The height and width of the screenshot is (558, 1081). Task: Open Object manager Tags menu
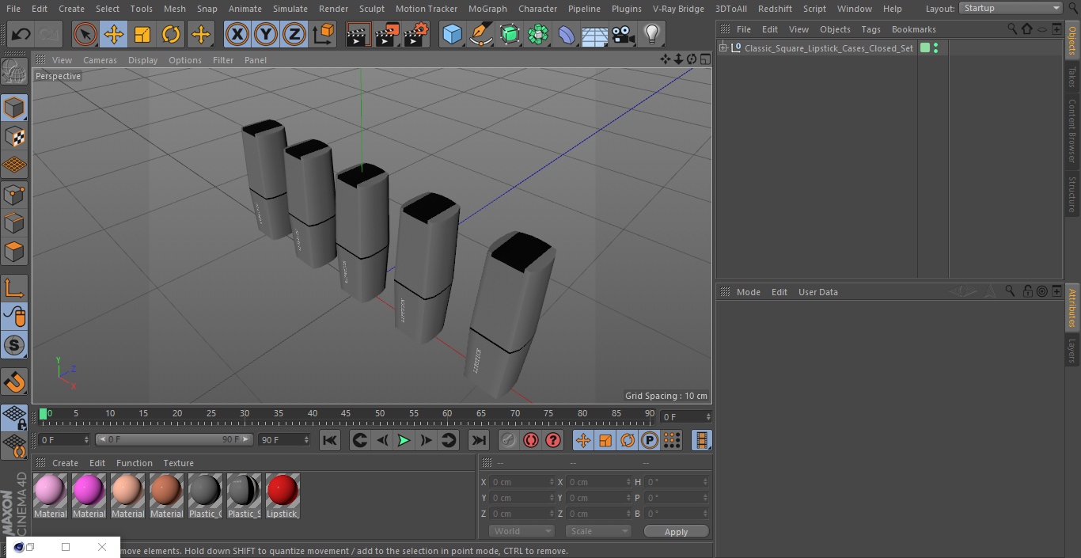(x=870, y=29)
